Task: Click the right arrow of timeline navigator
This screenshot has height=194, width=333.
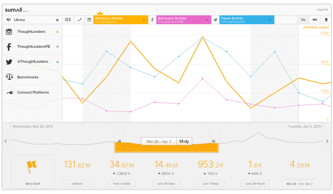Action: click(327, 141)
